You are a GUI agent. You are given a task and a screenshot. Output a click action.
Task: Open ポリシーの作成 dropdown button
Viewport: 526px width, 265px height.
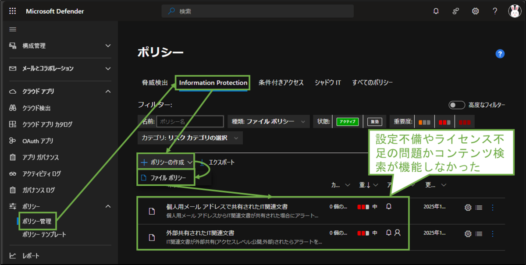coord(167,162)
